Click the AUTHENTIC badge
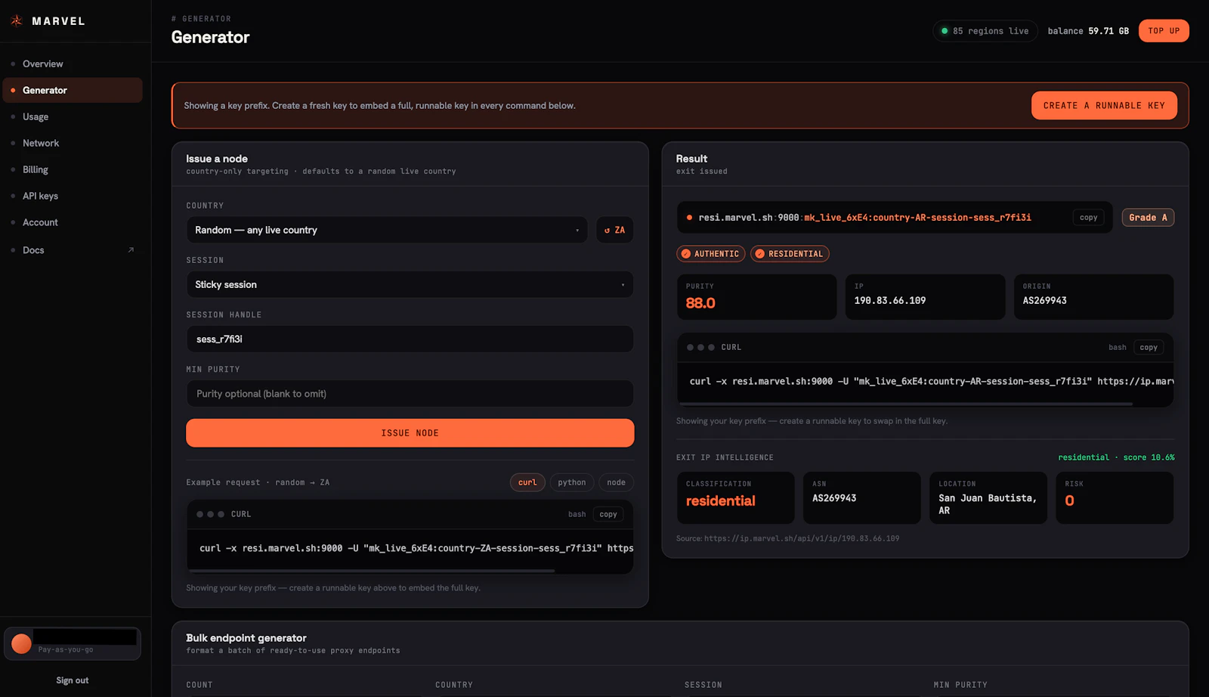 [x=710, y=254]
